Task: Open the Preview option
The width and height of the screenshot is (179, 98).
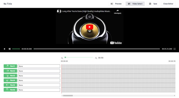Action: pos(116,4)
